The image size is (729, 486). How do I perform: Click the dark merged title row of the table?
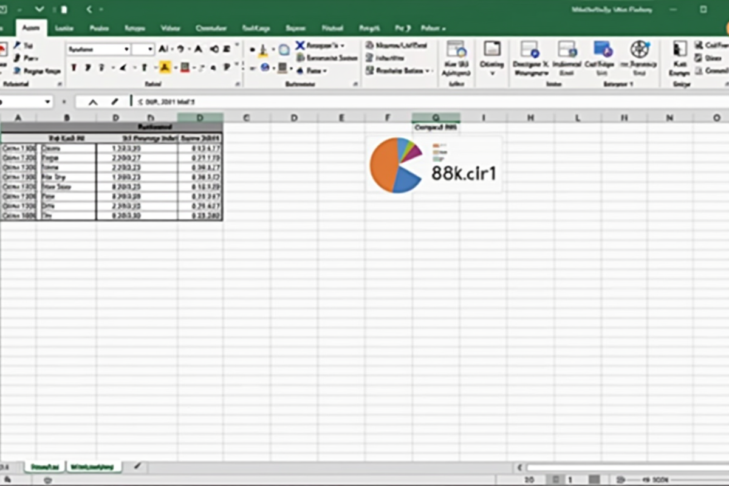[x=111, y=127]
